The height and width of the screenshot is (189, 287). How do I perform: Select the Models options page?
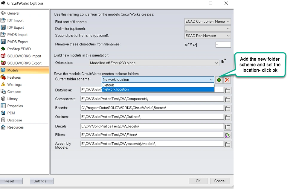click(25, 70)
